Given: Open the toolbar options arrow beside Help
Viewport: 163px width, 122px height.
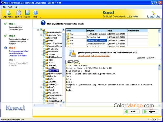Looking at the screenshot, I should 40,17.
